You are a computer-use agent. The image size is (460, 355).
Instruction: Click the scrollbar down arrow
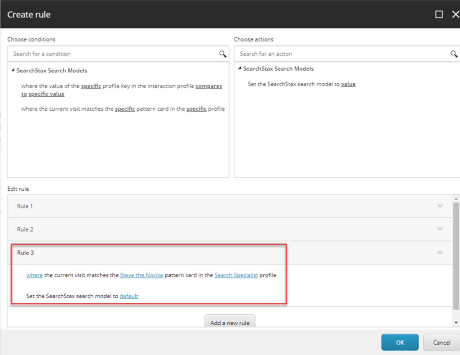click(x=456, y=323)
